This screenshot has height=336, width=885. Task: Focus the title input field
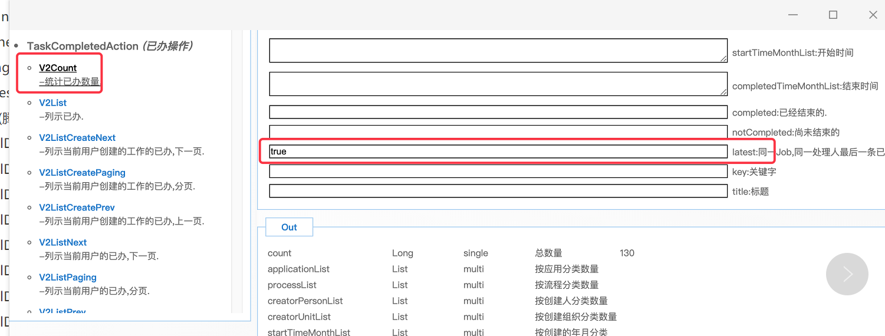(x=498, y=191)
